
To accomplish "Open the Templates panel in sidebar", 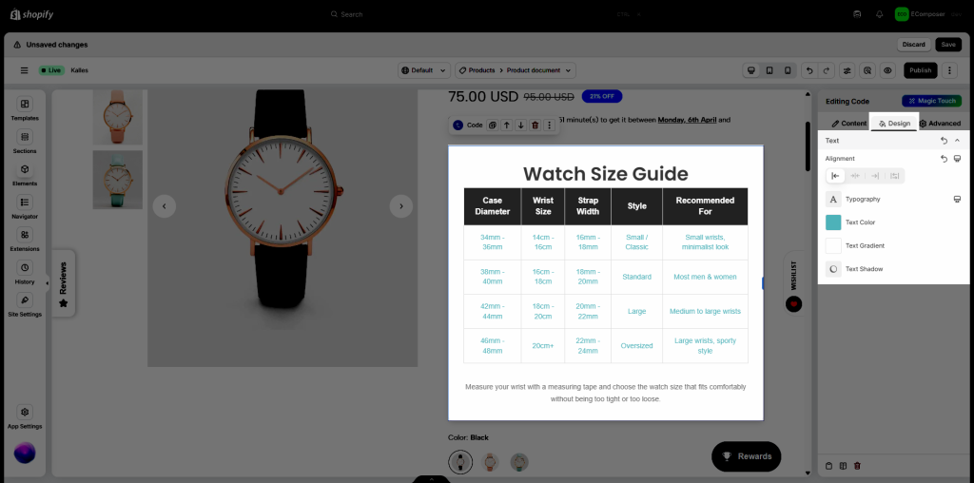I will 25,108.
